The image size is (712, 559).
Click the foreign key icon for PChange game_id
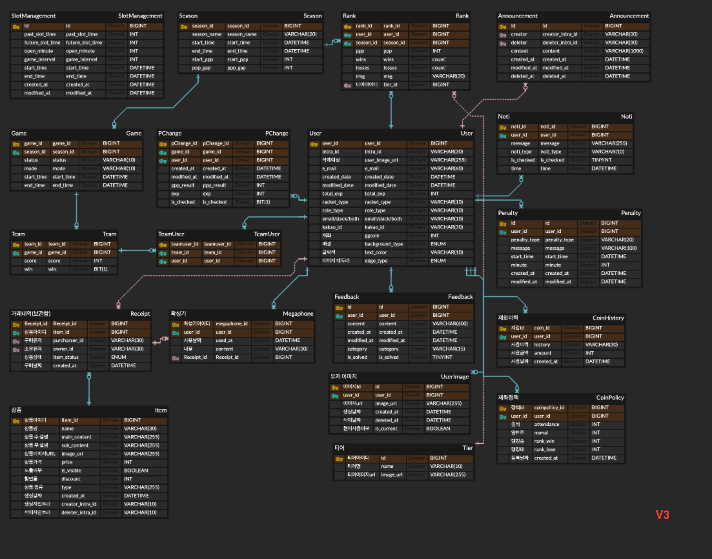(163, 153)
